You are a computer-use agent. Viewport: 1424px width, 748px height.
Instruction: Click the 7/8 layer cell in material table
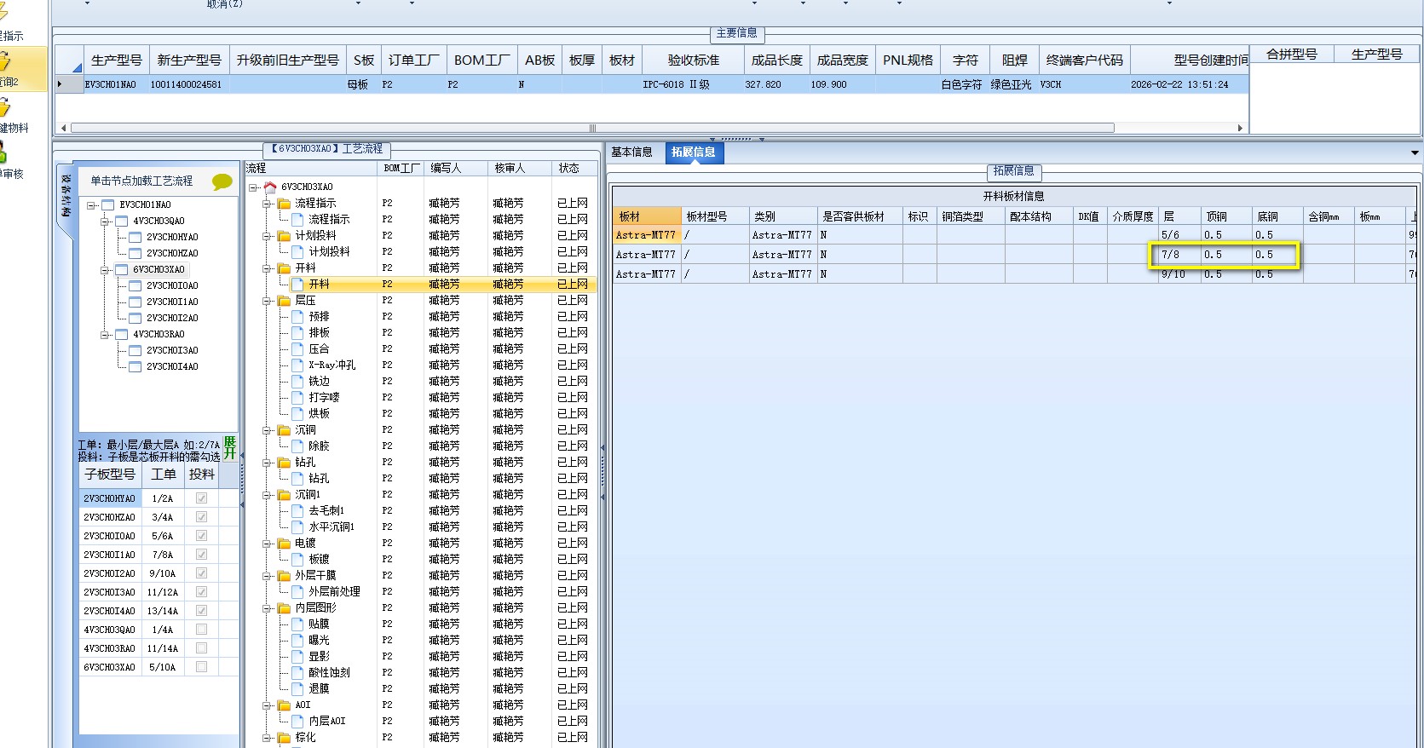(x=1179, y=254)
